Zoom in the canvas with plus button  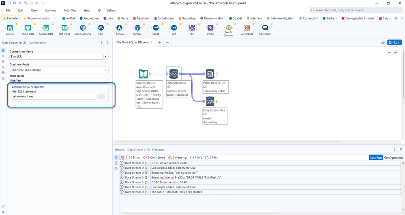(x=395, y=52)
